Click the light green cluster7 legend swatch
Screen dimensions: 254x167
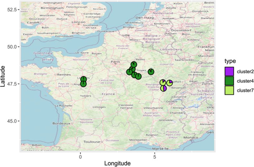point(229,88)
